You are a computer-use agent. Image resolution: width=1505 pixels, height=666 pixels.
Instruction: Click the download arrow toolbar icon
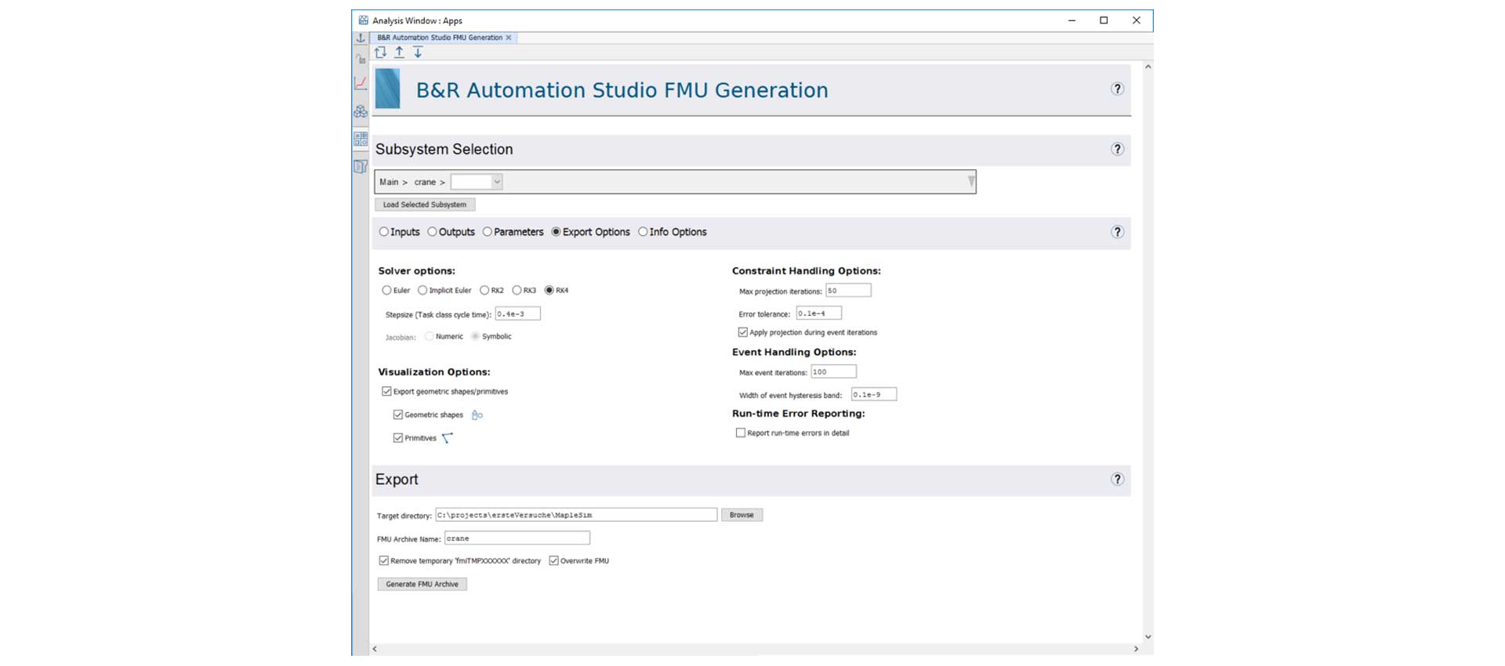coord(419,52)
